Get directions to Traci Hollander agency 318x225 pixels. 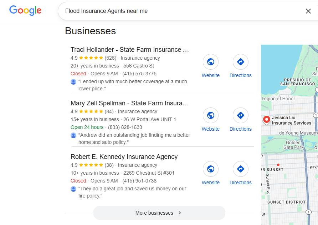click(x=241, y=62)
